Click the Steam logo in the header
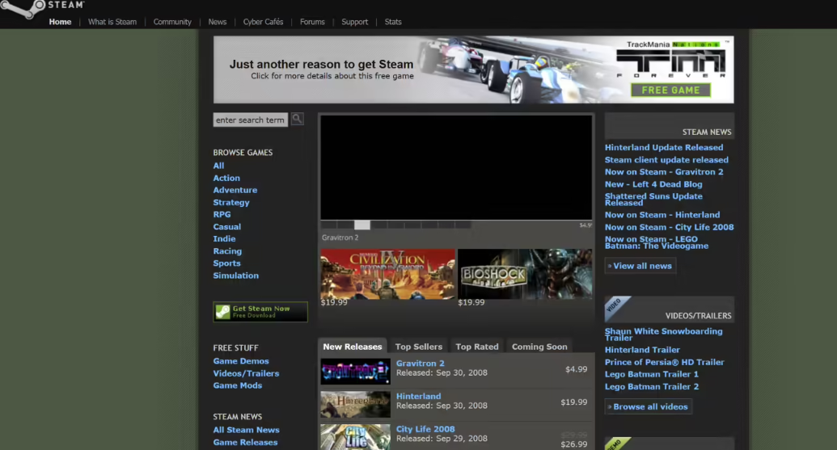Viewport: 837px width, 450px height. tap(41, 7)
